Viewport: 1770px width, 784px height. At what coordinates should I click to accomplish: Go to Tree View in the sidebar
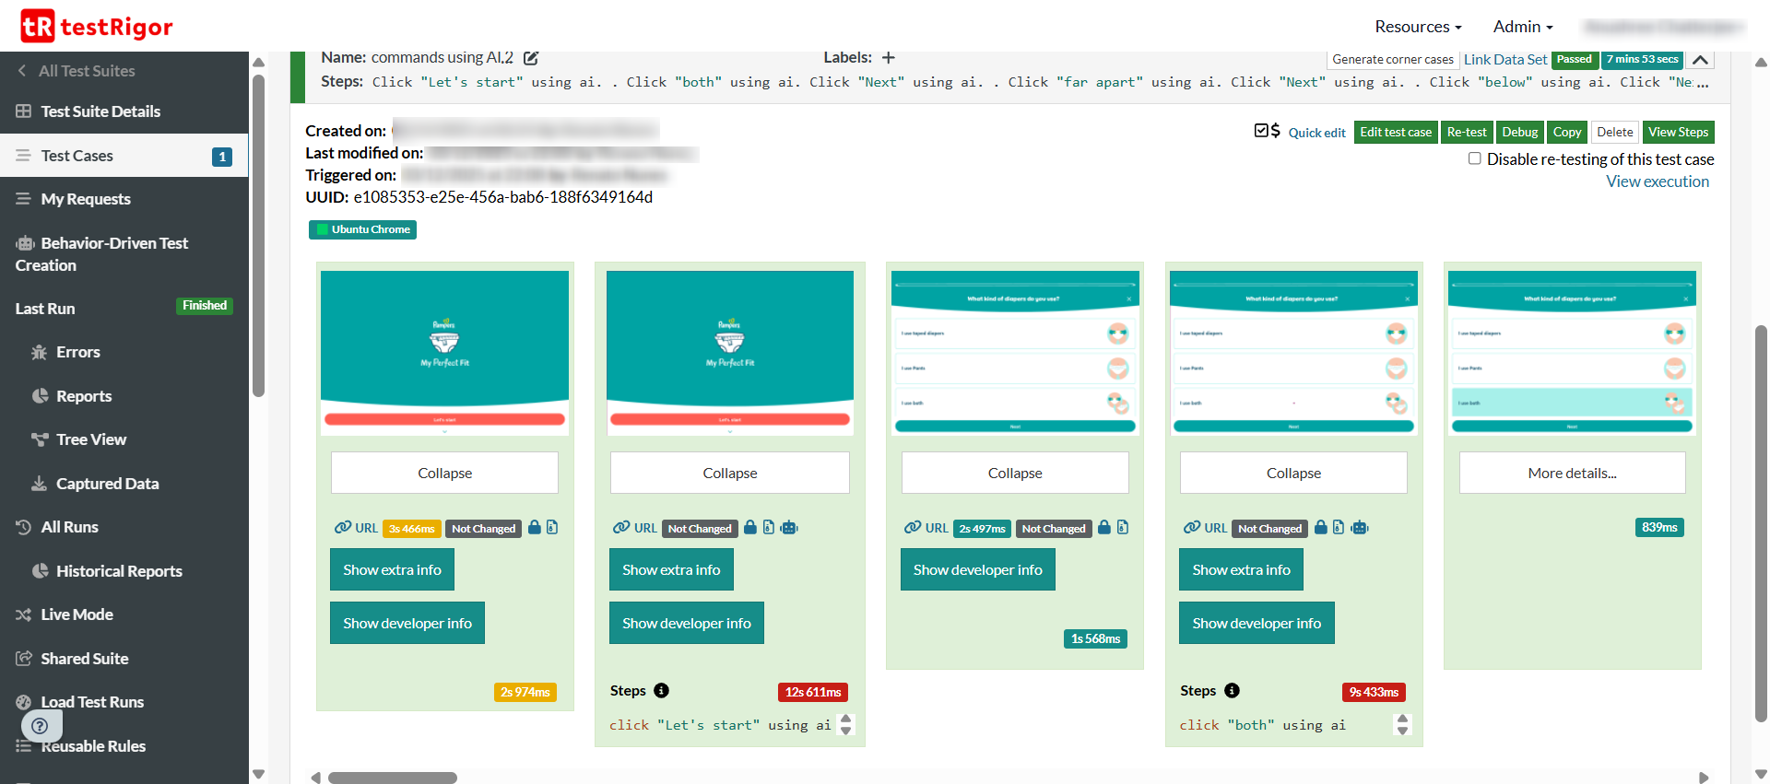(x=91, y=439)
